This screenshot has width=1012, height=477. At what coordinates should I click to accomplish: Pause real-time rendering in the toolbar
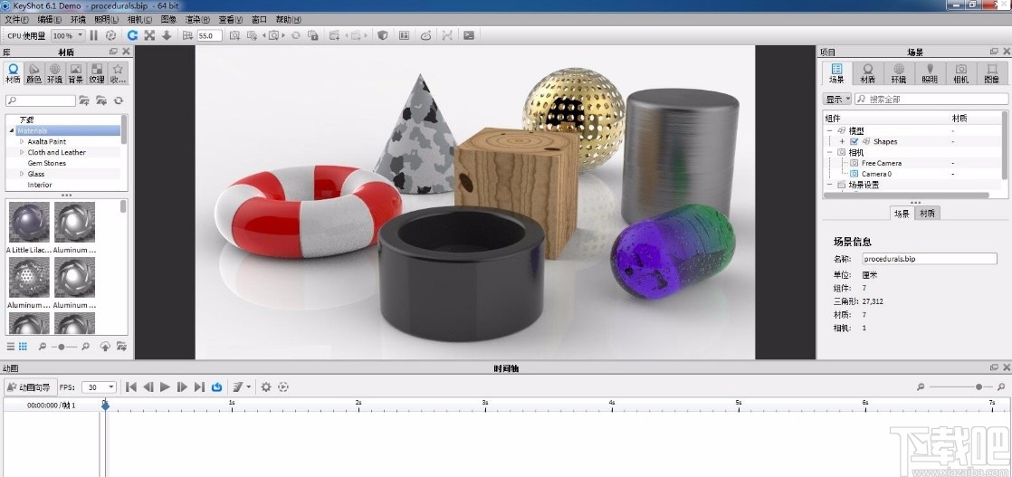pyautogui.click(x=94, y=35)
